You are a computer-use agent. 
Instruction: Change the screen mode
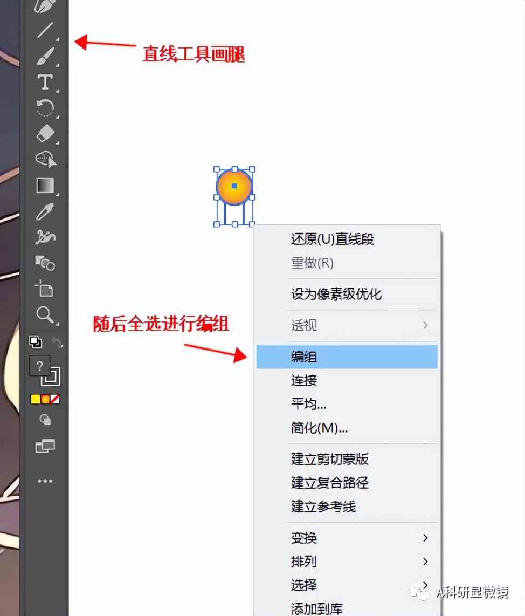click(45, 446)
